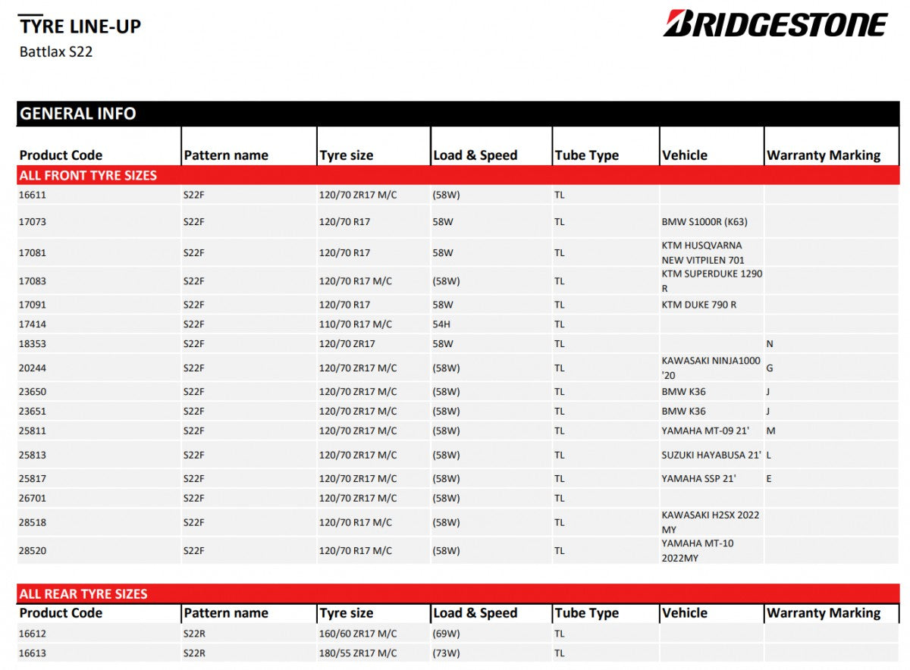Click the SUZUKI HAYABUSA 21' cell

711,456
